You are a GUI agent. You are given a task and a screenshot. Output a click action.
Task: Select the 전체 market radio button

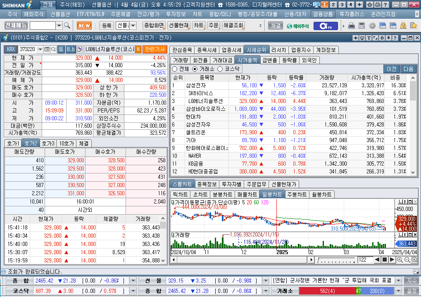click(174, 69)
